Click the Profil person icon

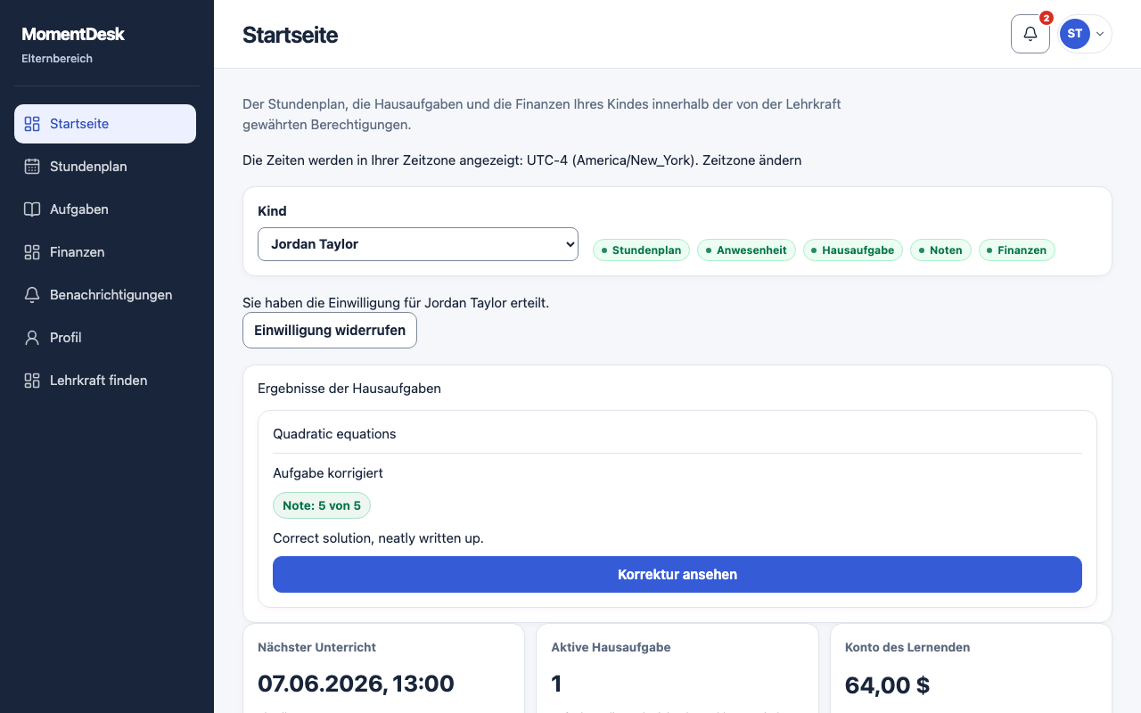point(32,338)
